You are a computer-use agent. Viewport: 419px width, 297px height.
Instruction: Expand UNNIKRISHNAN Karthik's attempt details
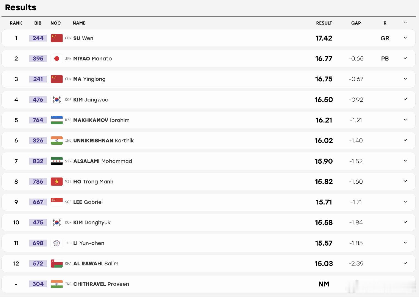tap(405, 140)
